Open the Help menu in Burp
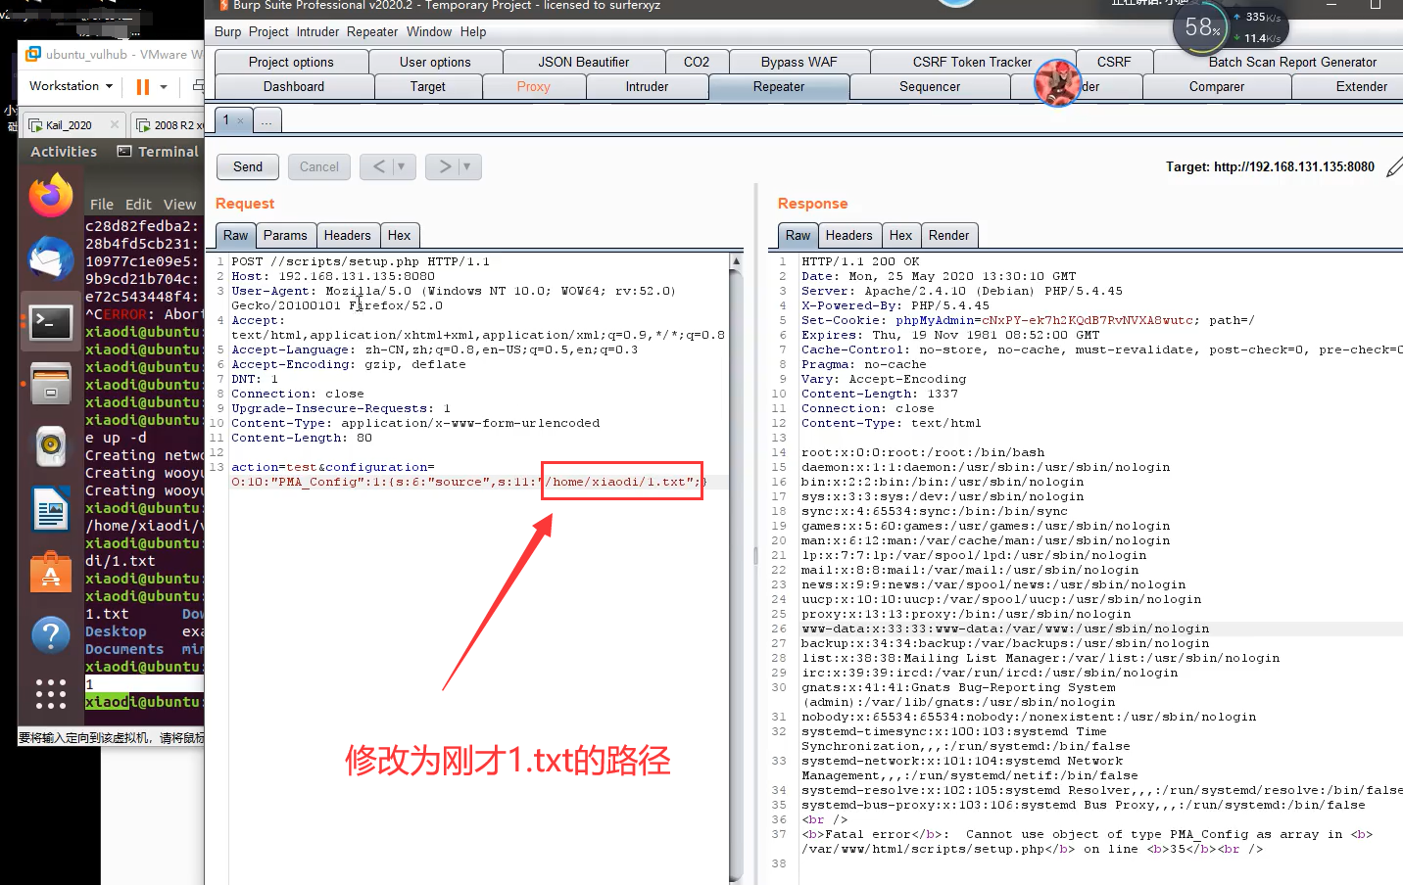 point(473,31)
